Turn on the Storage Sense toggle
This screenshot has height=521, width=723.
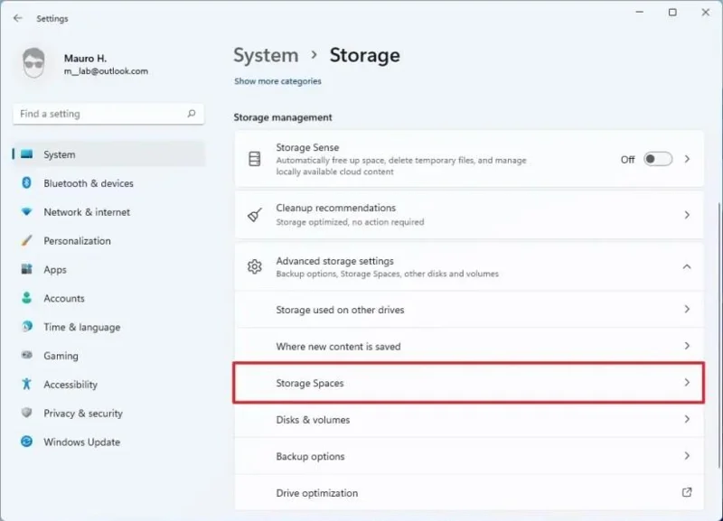pos(658,160)
